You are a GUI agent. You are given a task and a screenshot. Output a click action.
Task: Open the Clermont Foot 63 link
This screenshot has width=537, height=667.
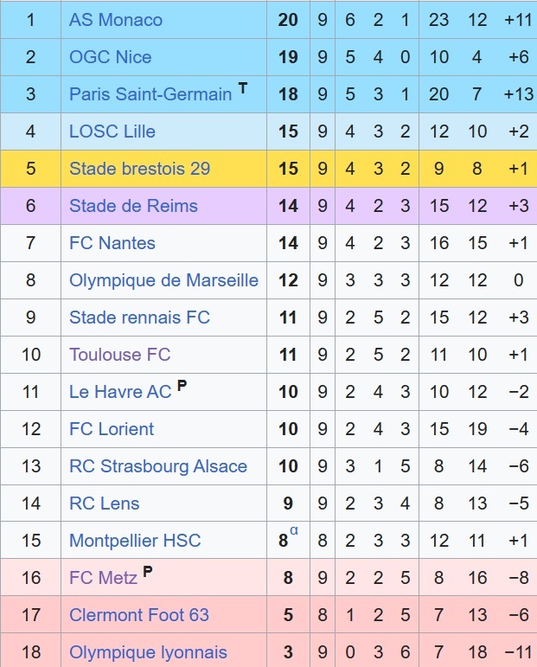tap(139, 615)
